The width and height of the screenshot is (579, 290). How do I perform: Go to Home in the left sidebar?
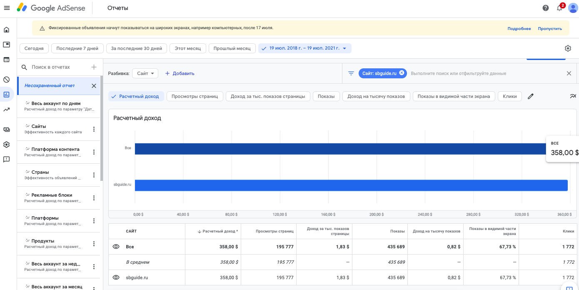click(x=7, y=30)
